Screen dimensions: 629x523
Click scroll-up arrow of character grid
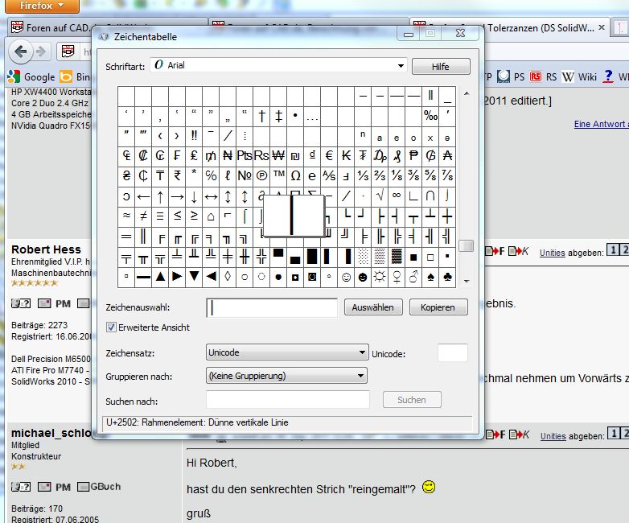click(x=467, y=93)
